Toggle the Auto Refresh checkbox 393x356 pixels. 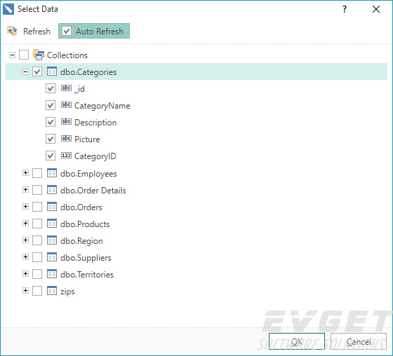click(x=67, y=31)
